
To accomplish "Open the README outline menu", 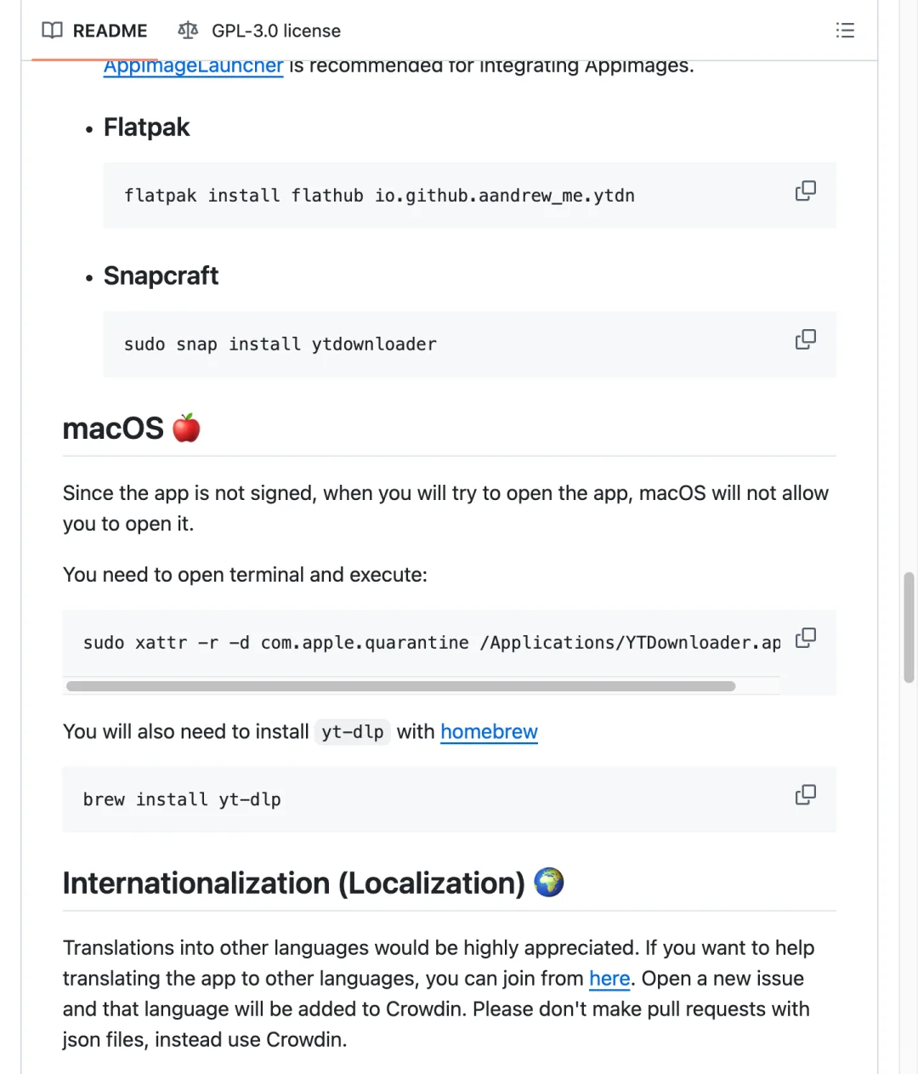I will [x=845, y=31].
